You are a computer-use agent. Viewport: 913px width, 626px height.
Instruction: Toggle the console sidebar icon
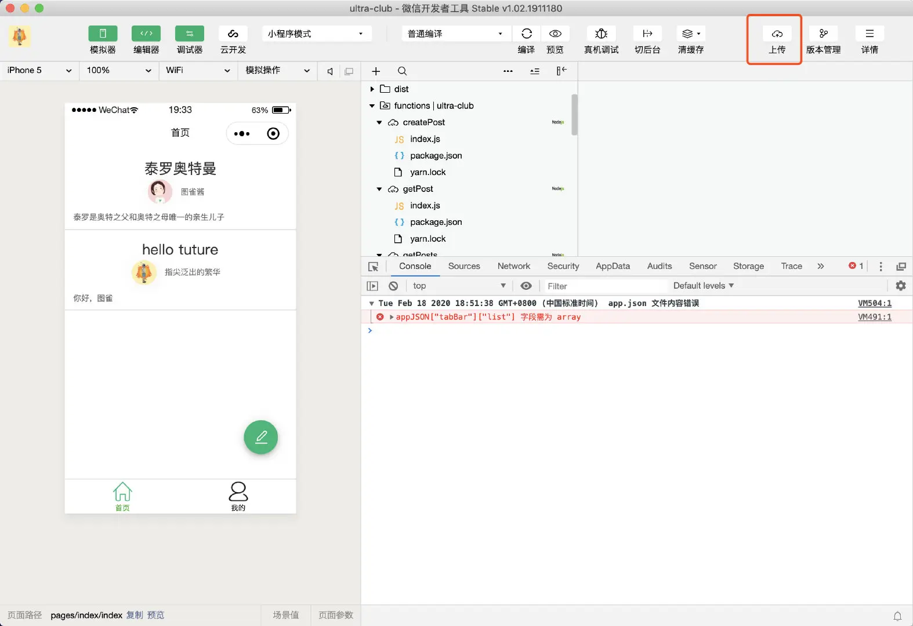[372, 286]
